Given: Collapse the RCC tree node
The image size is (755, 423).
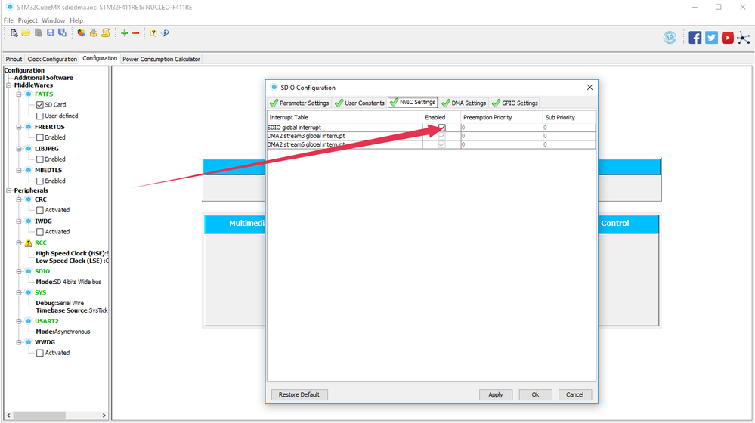Looking at the screenshot, I should [19, 243].
